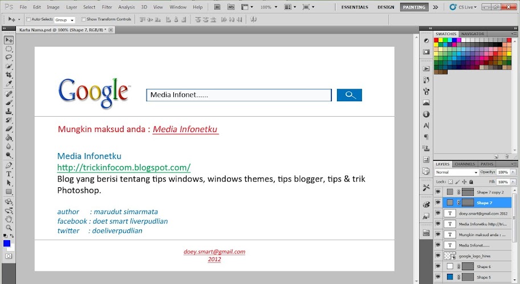520x284 pixels.
Task: Show more workspaces with double chevron
Action: [436, 7]
